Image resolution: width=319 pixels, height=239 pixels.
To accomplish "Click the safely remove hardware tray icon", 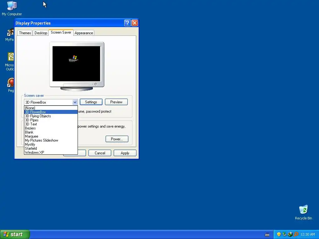I will pyautogui.click(x=284, y=234).
